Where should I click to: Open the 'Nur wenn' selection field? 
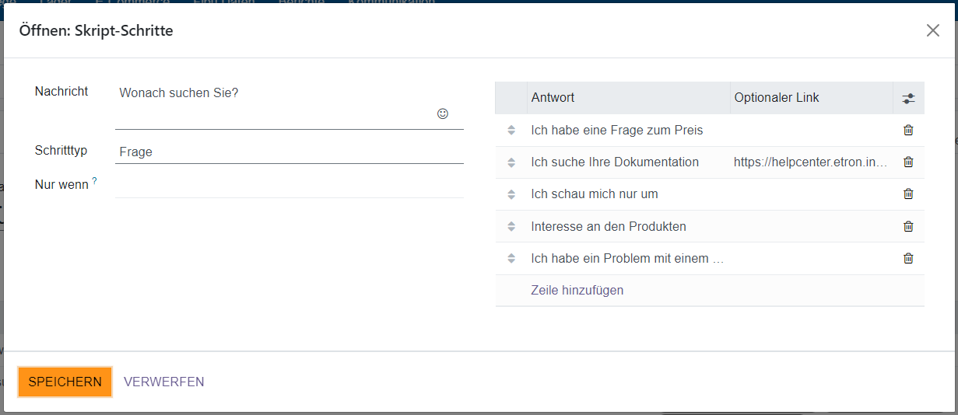point(289,185)
